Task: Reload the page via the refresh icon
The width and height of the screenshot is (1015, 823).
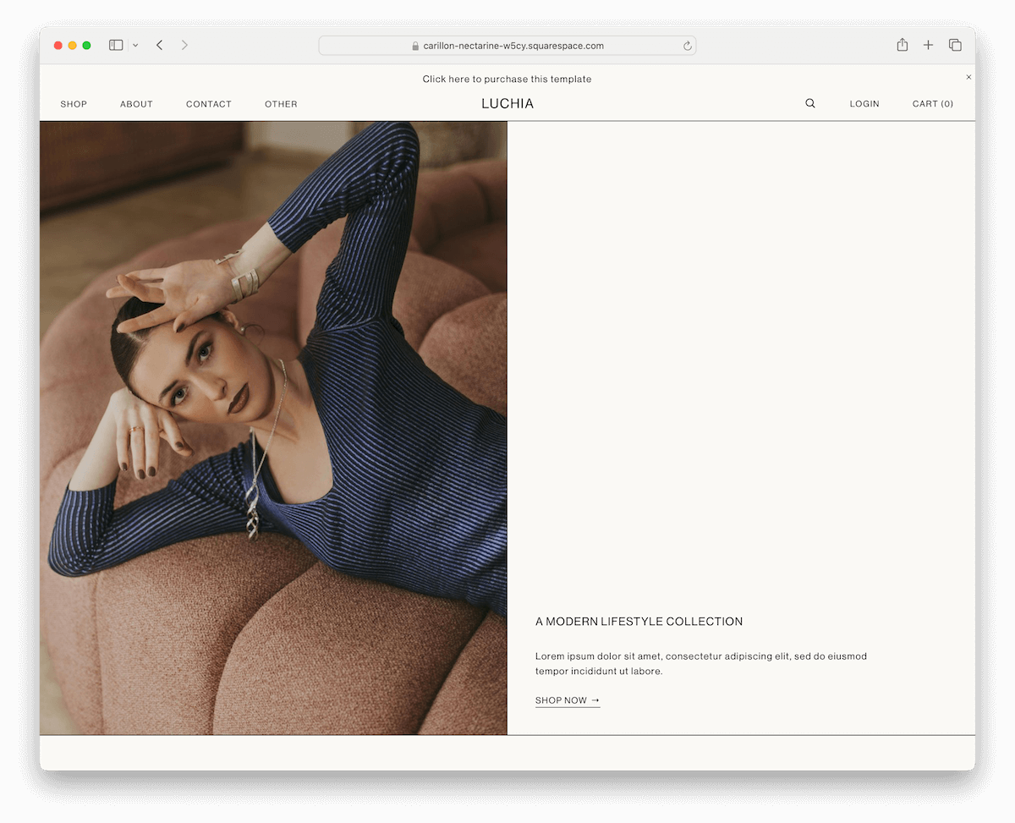Action: pos(687,46)
